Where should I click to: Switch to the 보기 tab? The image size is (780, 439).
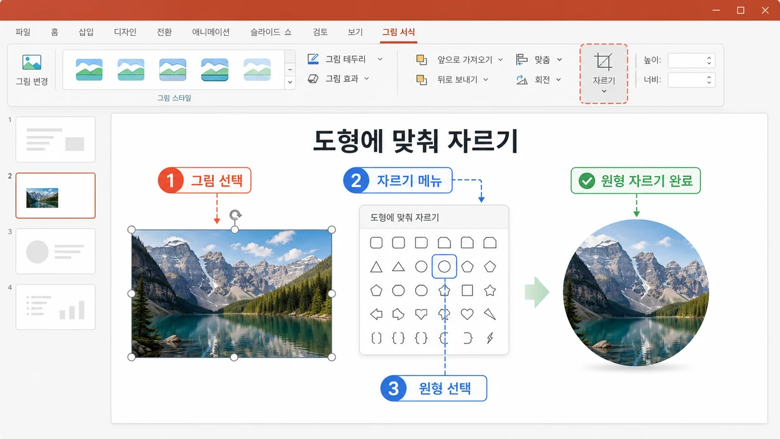(x=355, y=32)
